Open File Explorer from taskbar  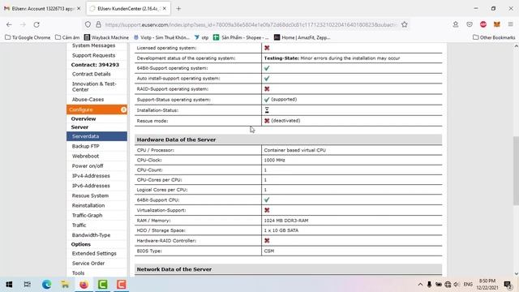coord(65,285)
